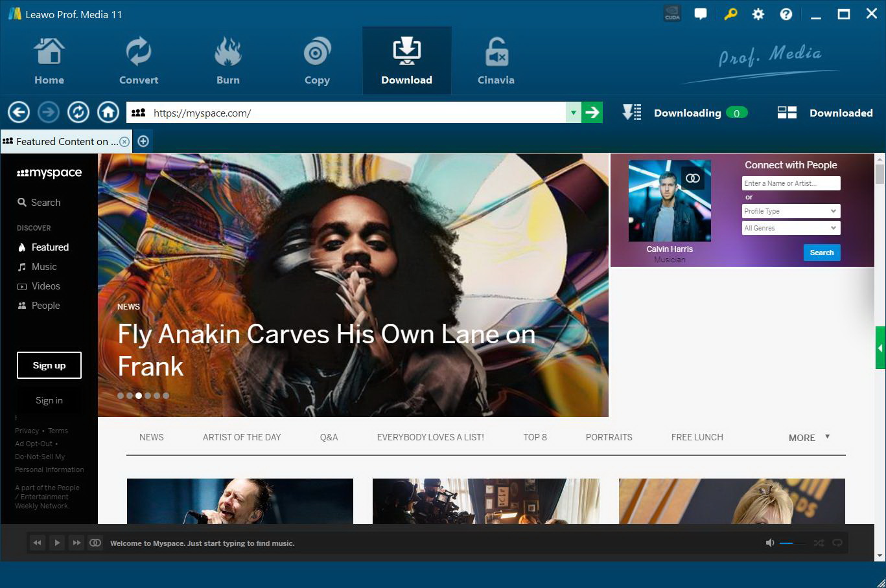The image size is (886, 588).
Task: Open the Download module icon
Action: pos(406,58)
